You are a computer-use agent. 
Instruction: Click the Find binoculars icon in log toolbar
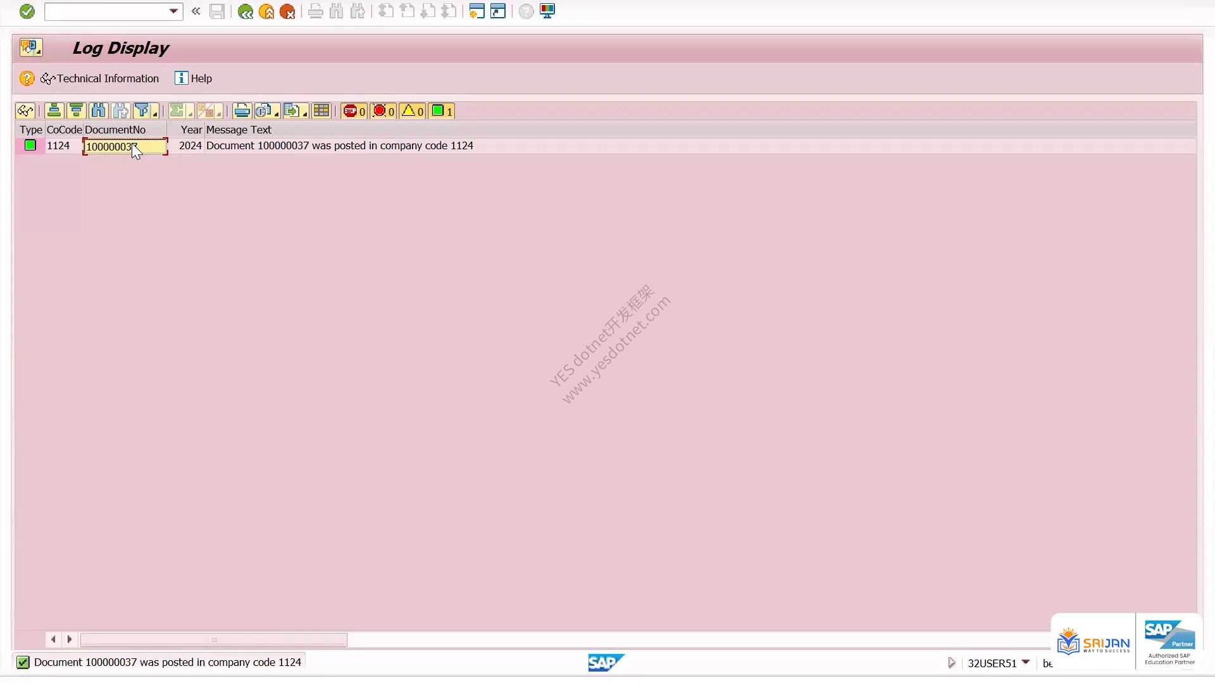pyautogui.click(x=99, y=111)
